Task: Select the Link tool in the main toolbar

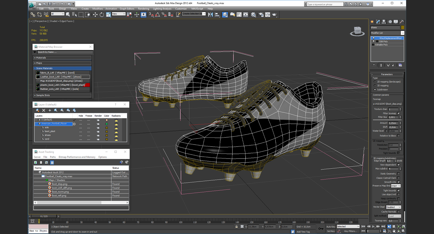Action: 33,14
